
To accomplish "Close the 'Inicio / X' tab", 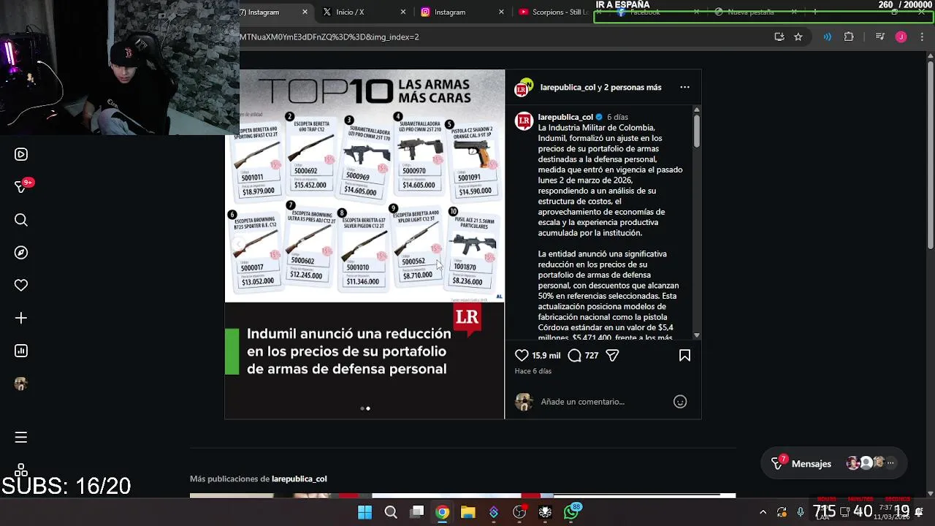I will 403,12.
